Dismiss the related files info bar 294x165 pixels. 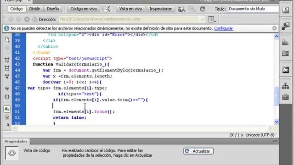pyautogui.click(x=275, y=28)
